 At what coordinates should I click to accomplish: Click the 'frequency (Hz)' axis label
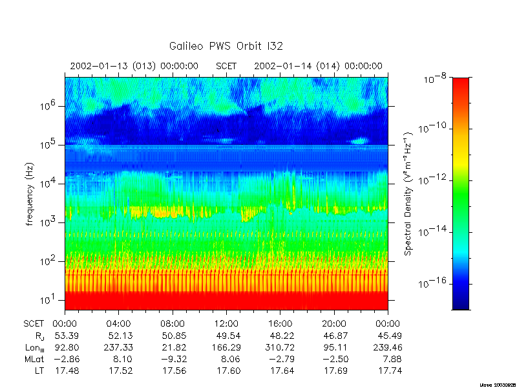pyautogui.click(x=30, y=194)
